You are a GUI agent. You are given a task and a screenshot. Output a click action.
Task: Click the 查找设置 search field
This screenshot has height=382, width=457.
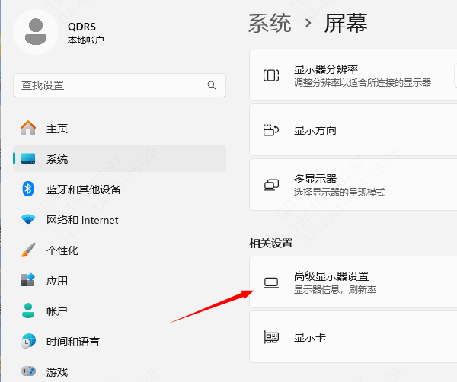coord(120,85)
